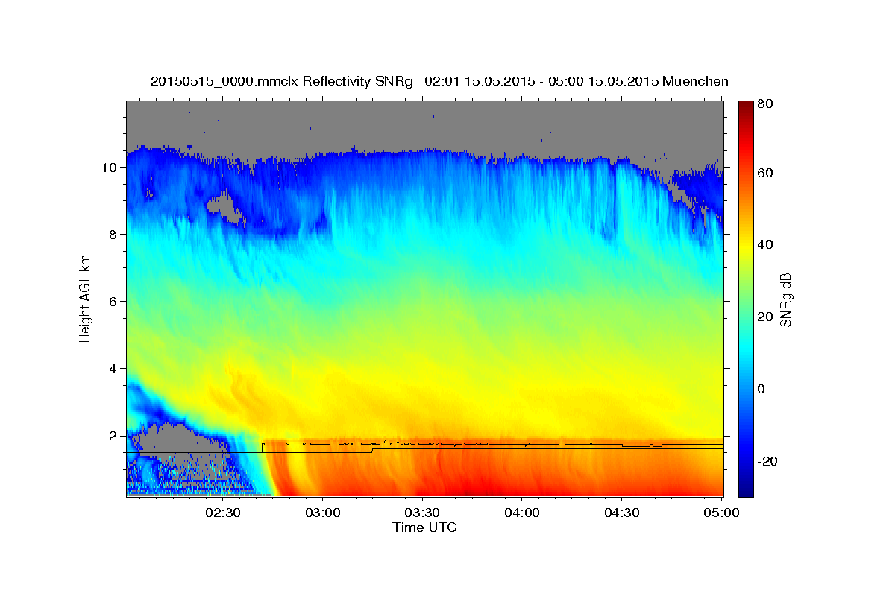Image resolution: width=895 pixels, height=596 pixels.
Task: Click the "Time UTC" x-axis label
Action: point(424,527)
